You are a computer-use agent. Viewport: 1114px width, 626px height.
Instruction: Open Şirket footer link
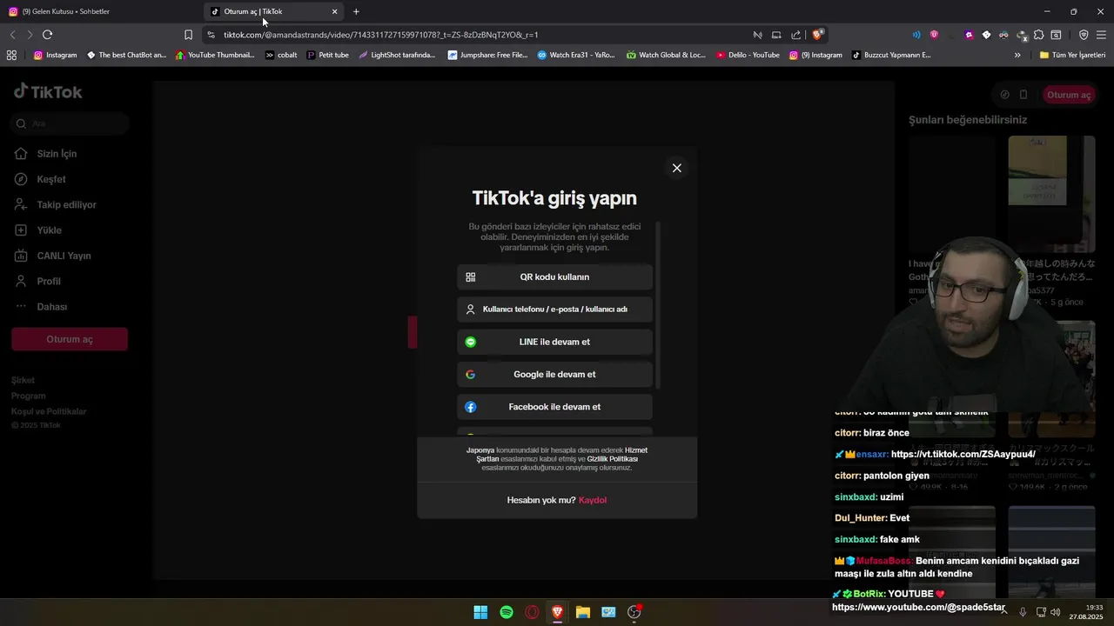click(23, 380)
